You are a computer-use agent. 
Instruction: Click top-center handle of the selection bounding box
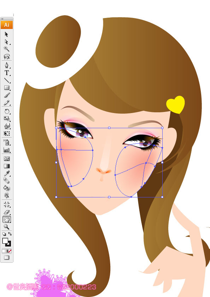pos(109,128)
